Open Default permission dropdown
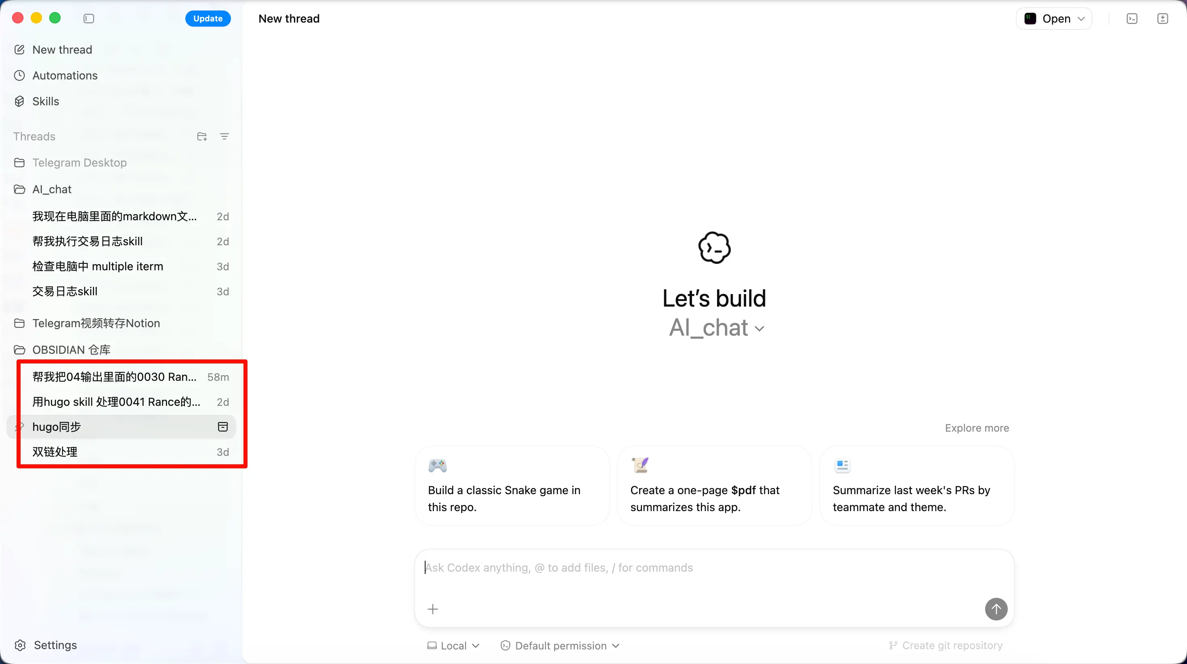Viewport: 1187px width, 664px height. coord(560,645)
